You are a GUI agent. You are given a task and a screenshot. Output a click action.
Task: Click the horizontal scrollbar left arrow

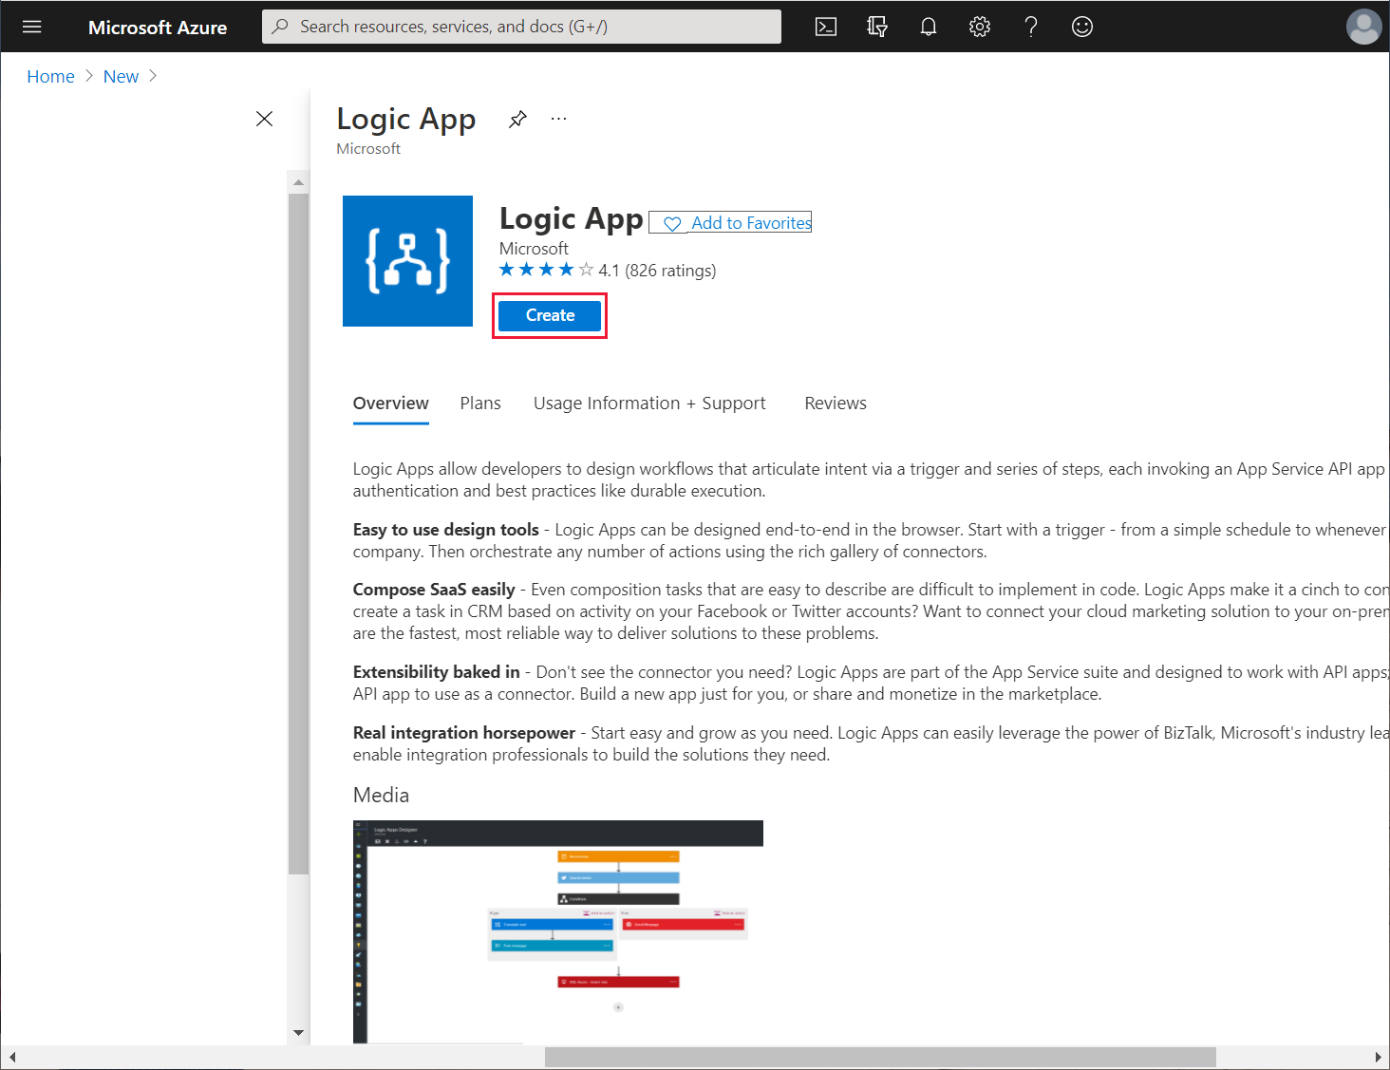[11, 1057]
